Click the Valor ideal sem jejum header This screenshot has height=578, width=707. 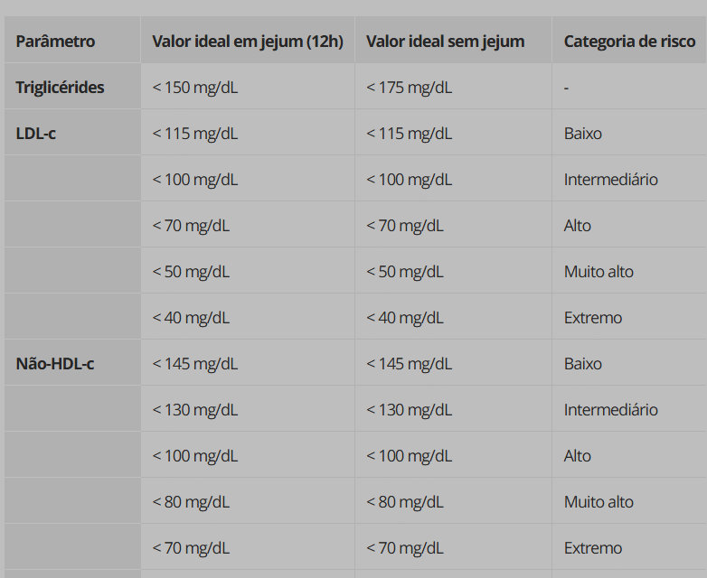point(445,41)
